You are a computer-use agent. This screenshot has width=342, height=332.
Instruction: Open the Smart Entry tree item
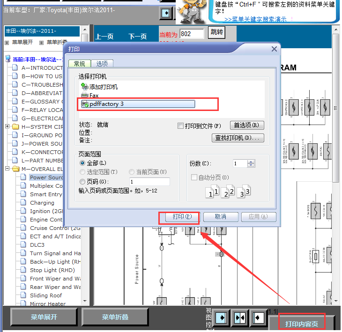(x=46, y=194)
